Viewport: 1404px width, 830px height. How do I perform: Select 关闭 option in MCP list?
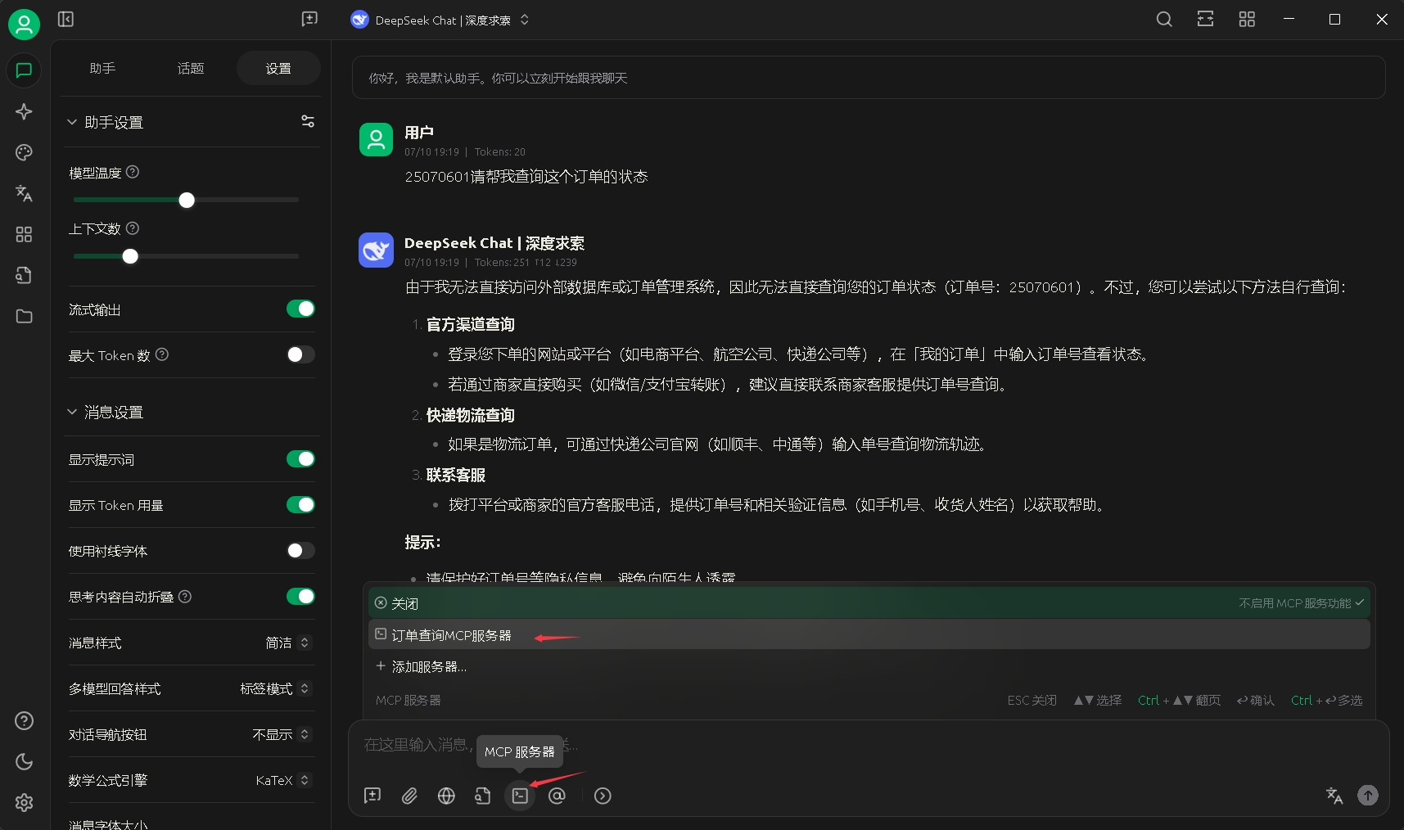(x=869, y=603)
